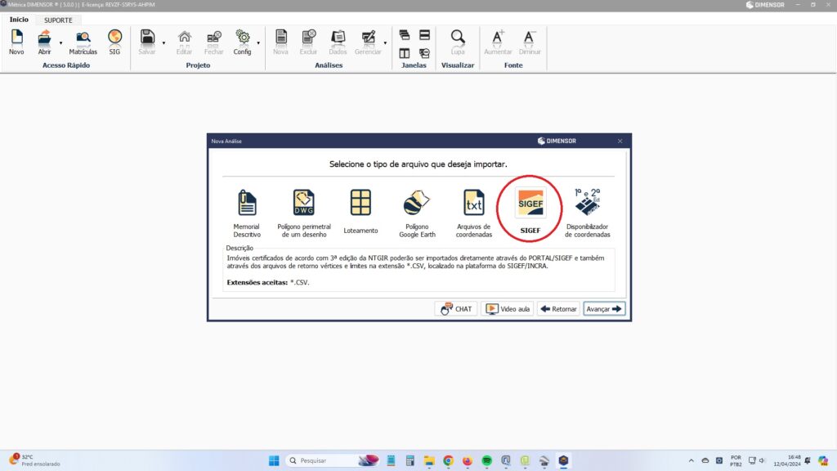This screenshot has width=837, height=471.
Task: Open the Matrículas search tool
Action: point(83,43)
